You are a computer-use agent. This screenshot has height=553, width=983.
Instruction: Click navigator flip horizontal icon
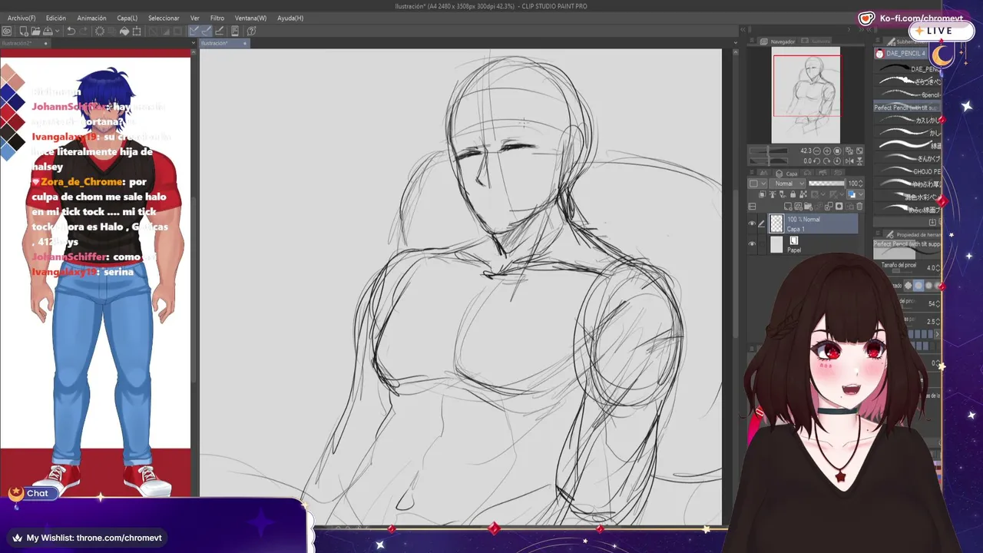point(849,161)
